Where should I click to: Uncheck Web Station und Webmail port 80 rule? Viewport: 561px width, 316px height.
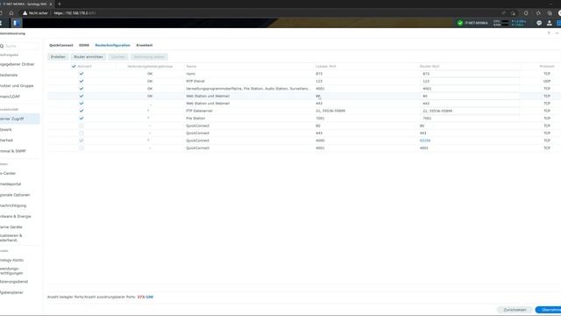[x=82, y=96]
